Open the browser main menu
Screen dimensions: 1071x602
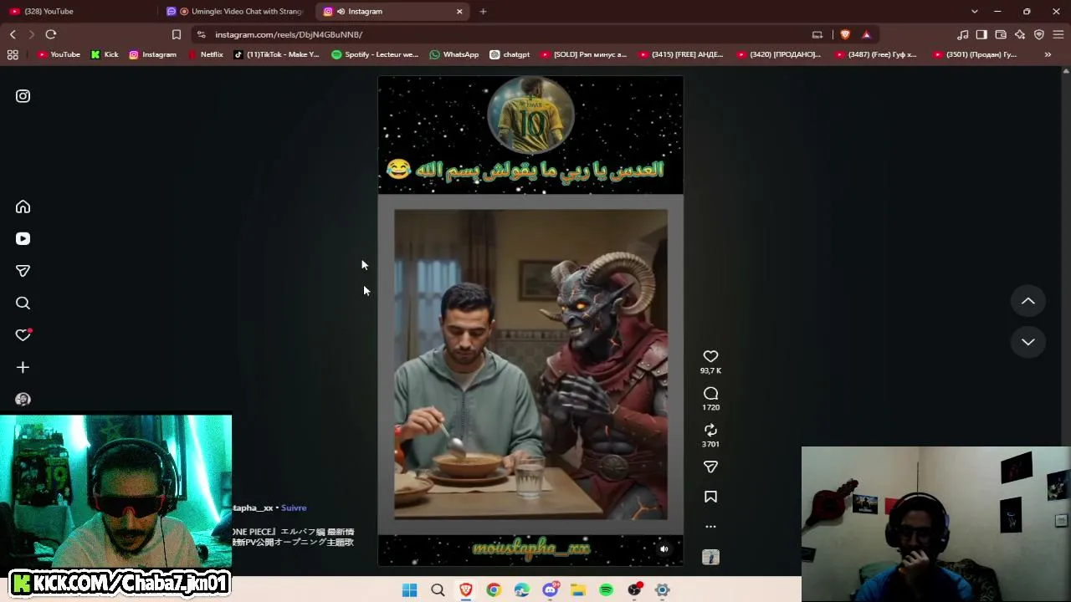(1058, 34)
